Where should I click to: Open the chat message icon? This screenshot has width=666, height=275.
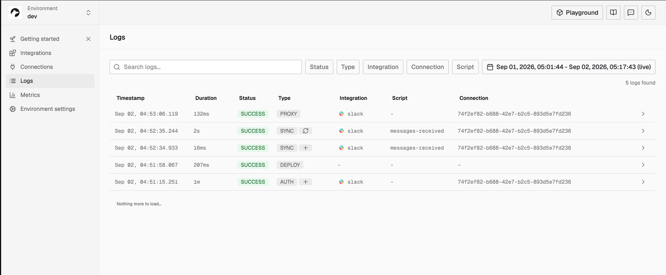[x=631, y=12]
